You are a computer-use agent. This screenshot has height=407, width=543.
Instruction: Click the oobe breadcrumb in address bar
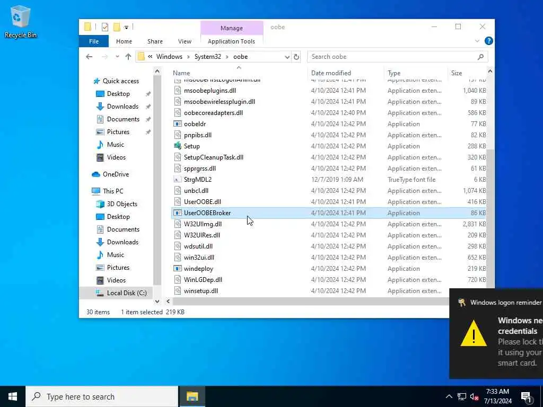coord(240,57)
